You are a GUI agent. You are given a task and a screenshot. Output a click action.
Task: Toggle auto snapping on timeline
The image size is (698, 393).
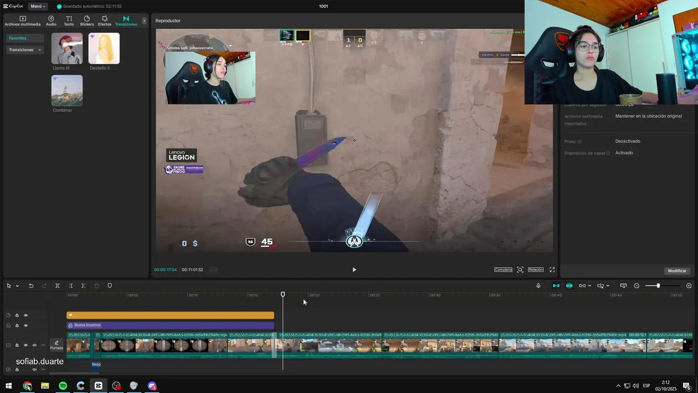569,285
